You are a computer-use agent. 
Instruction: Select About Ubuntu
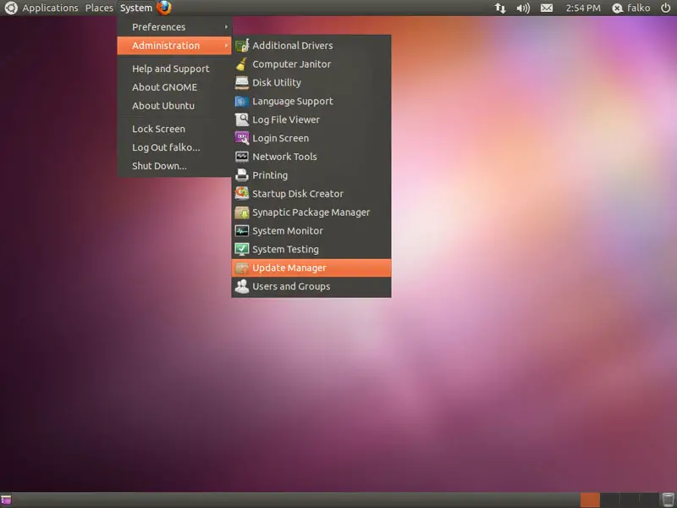[x=174, y=106]
